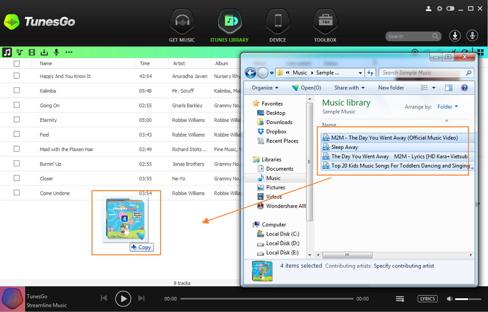Screen dimensions: 488x312
Task: Click the Explorer horizontal scrollbar
Action: pos(347,255)
